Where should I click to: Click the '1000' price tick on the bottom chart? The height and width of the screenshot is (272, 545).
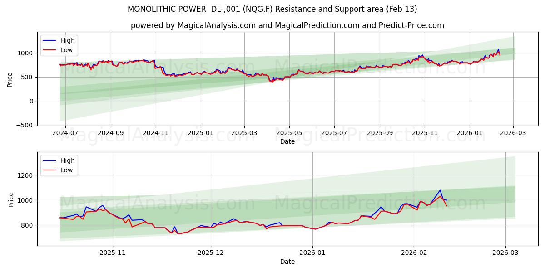pos(26,200)
